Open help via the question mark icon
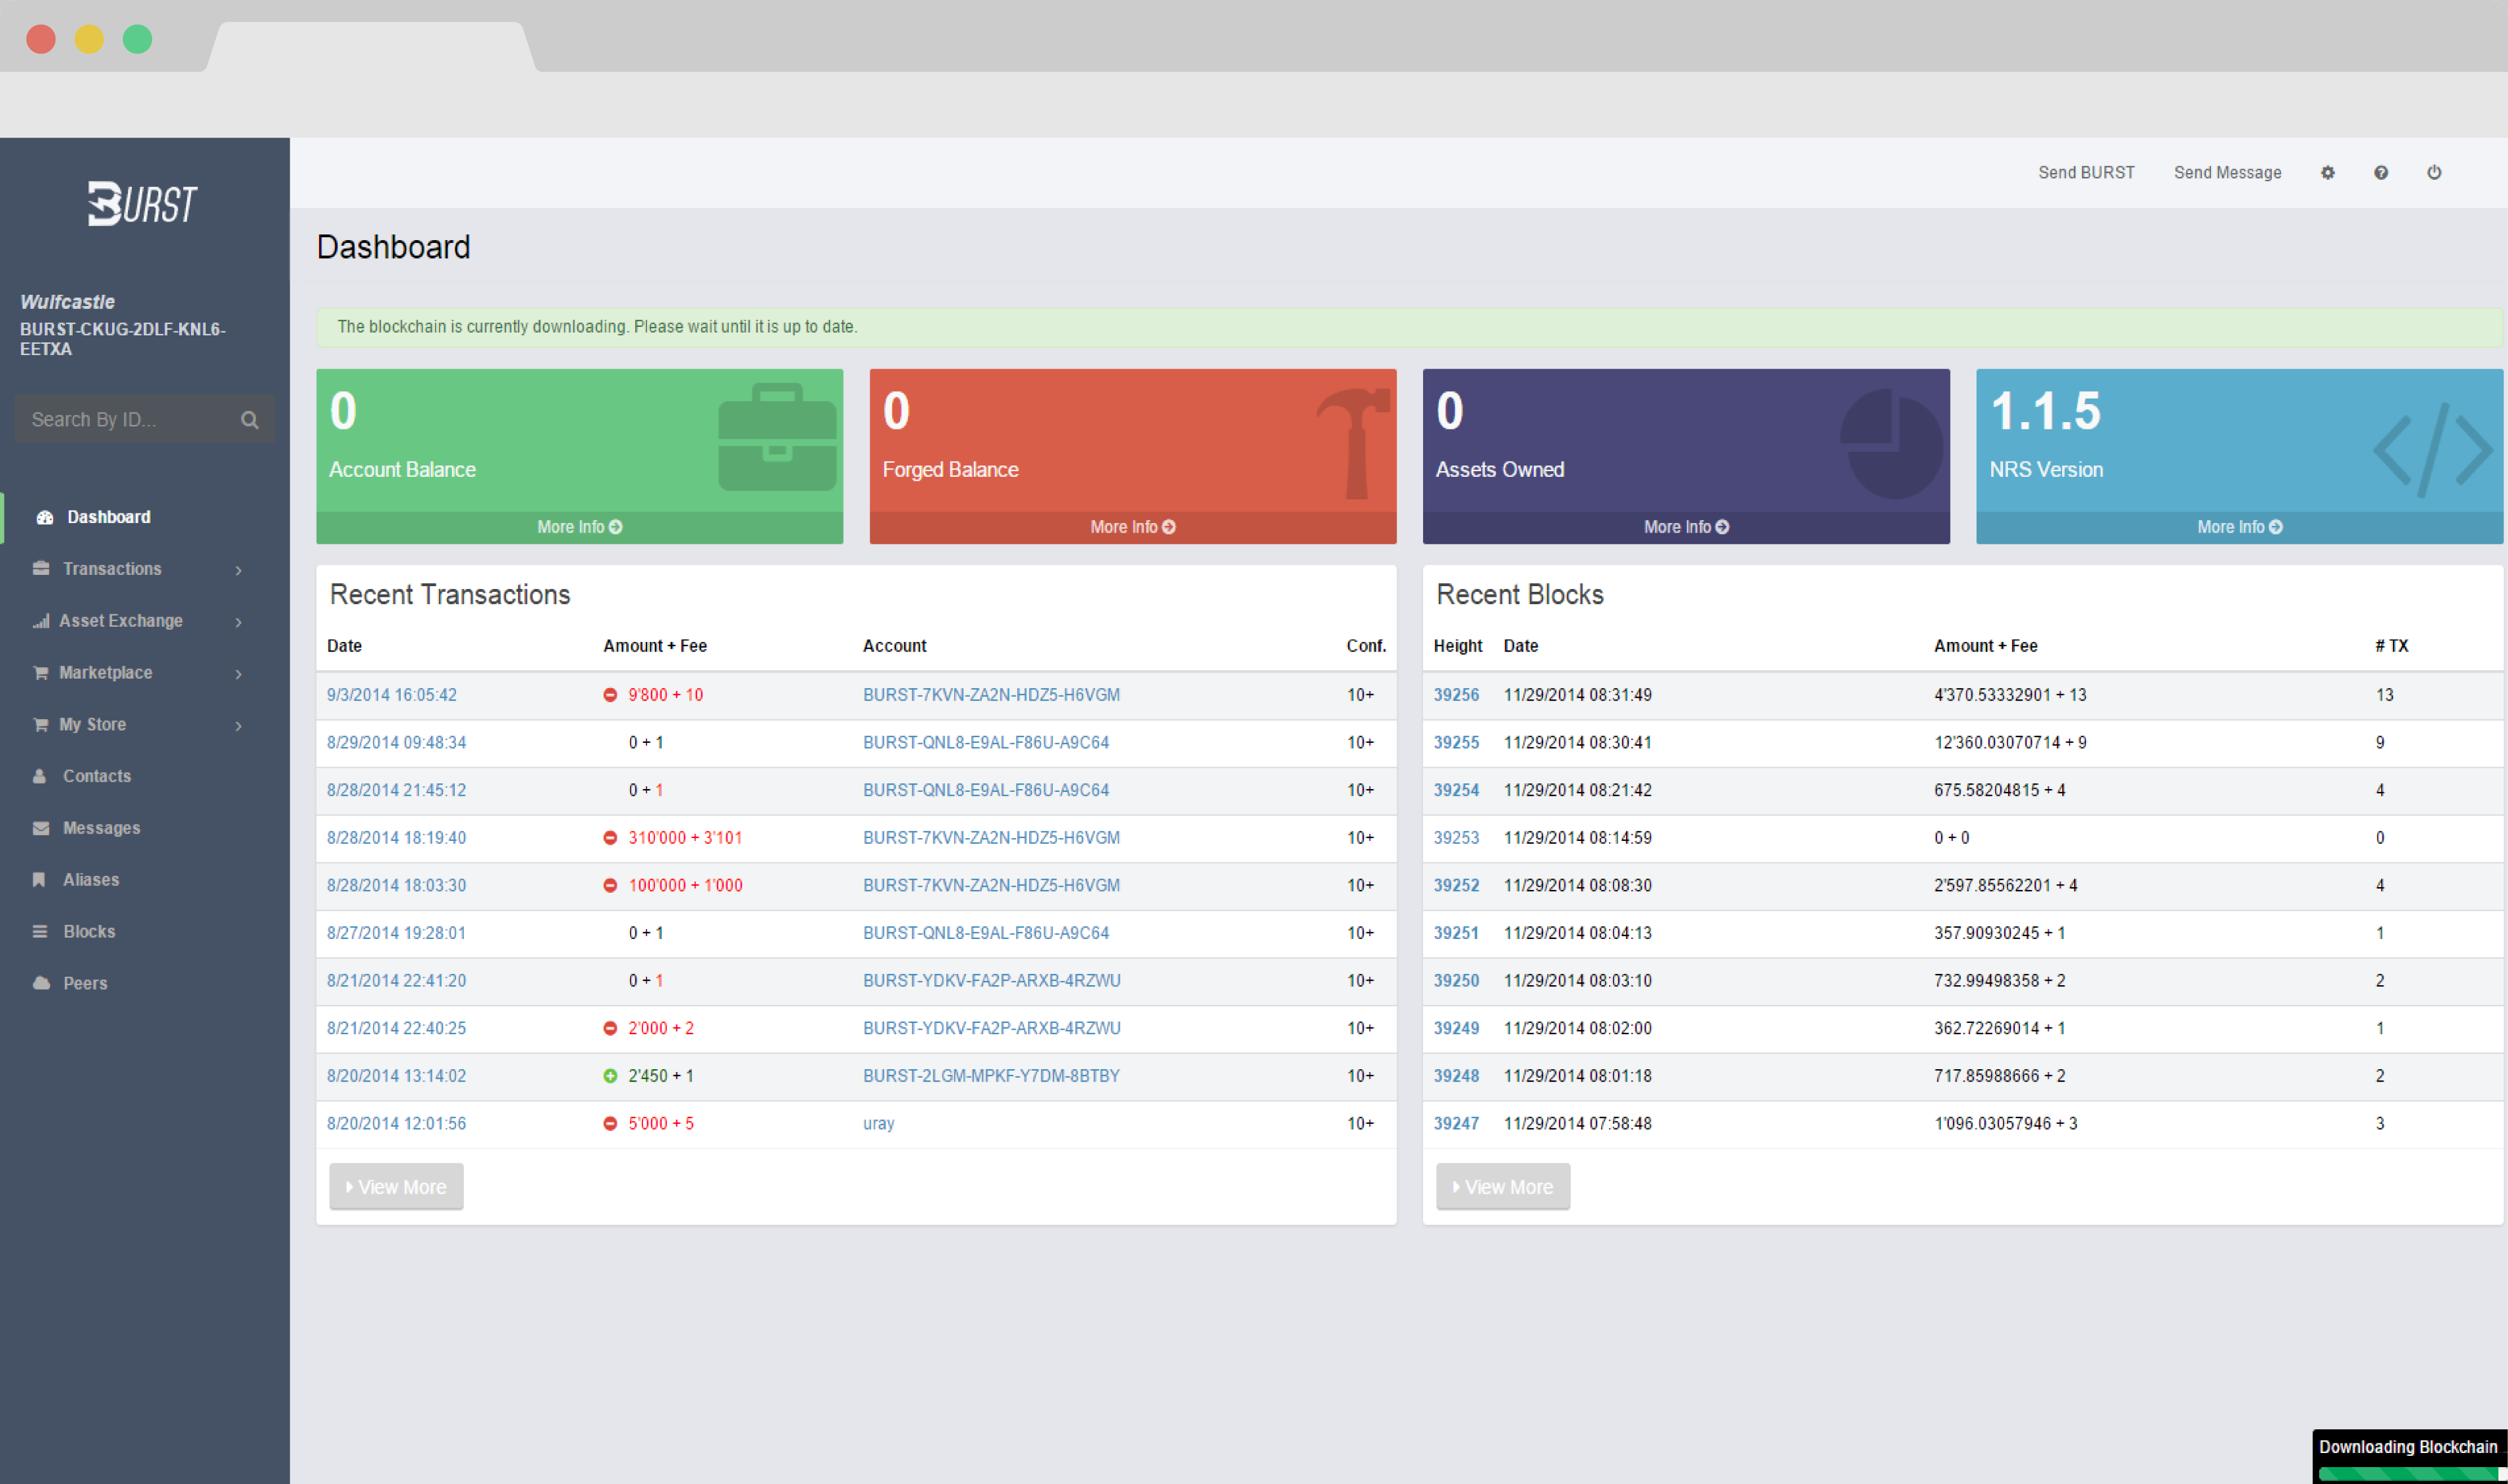 [2380, 173]
